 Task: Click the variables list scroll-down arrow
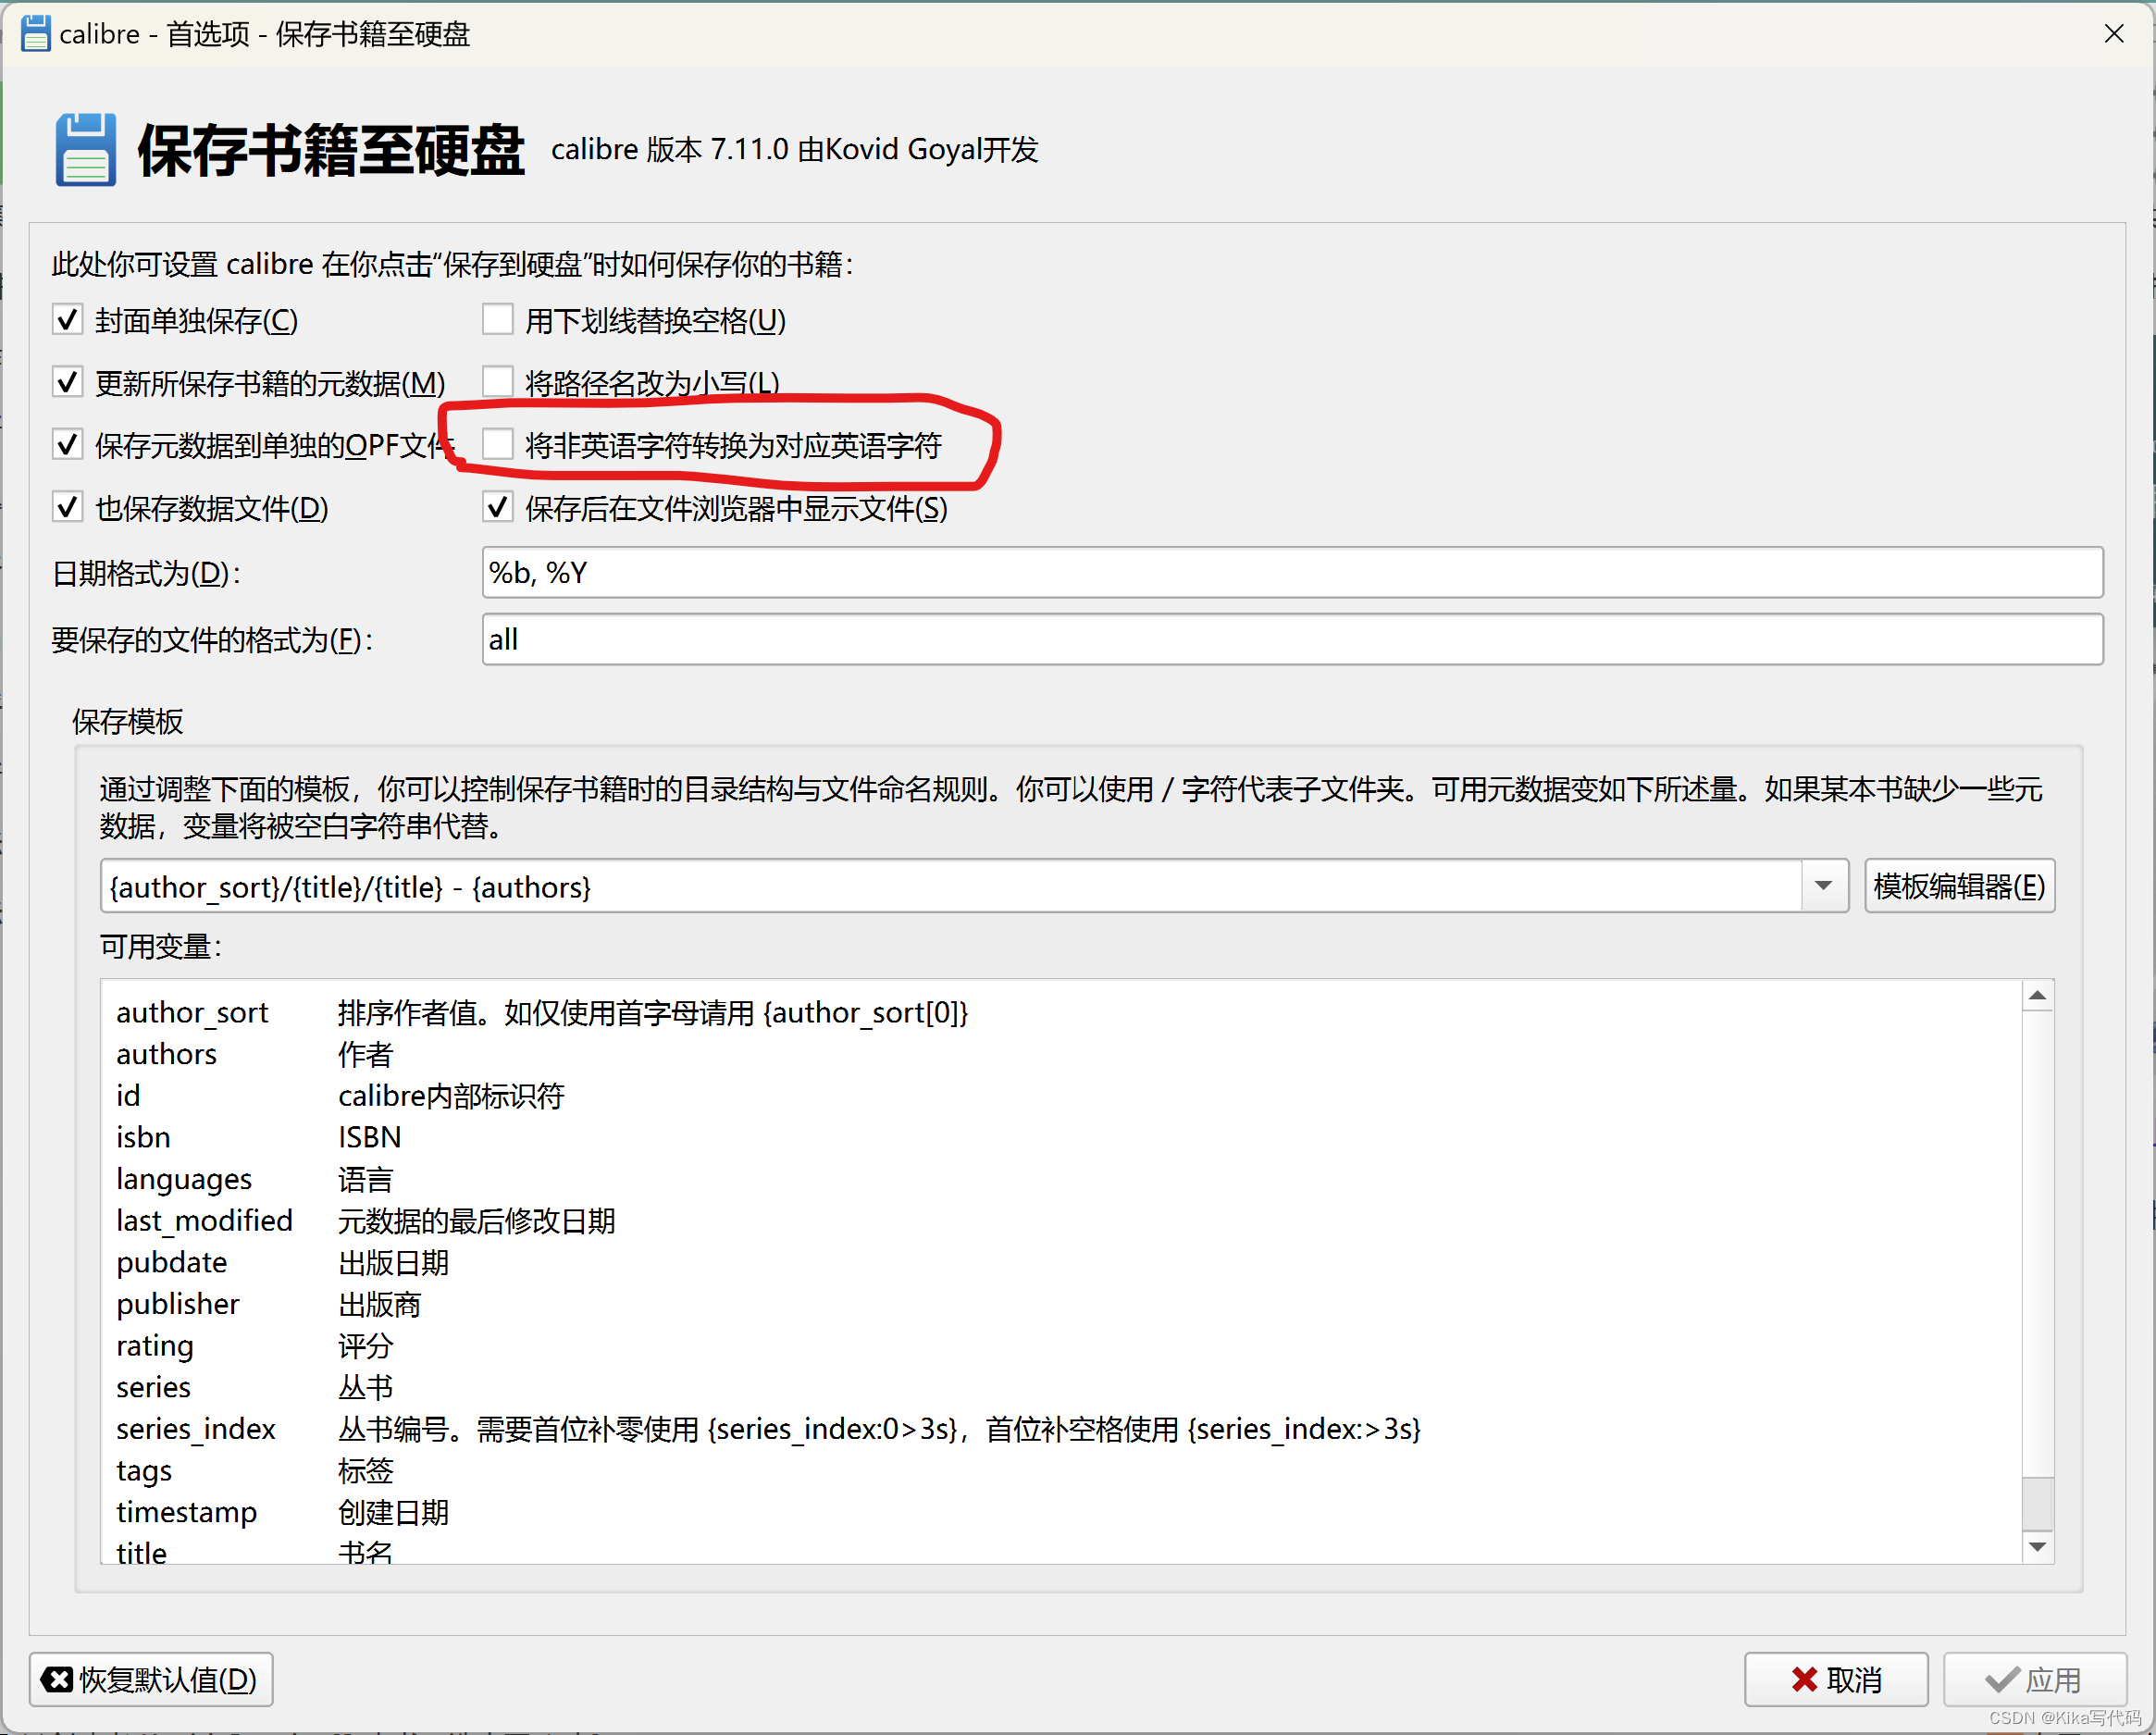[2036, 1546]
